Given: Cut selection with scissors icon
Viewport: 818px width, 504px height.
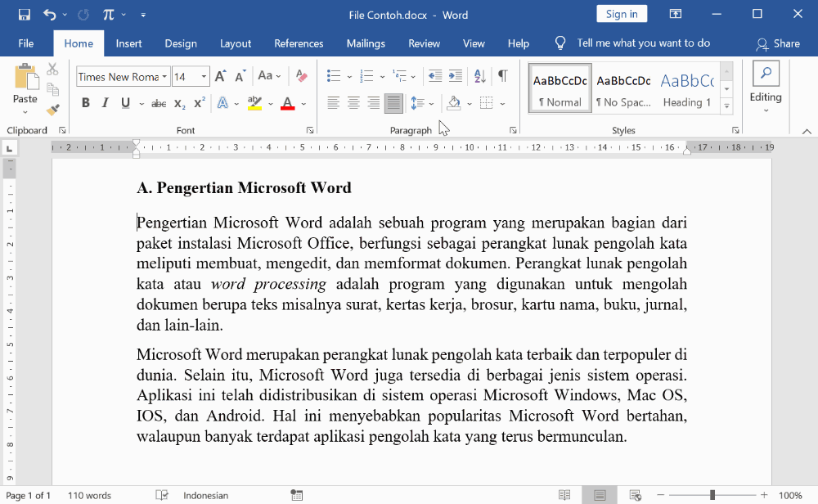Looking at the screenshot, I should coord(52,69).
